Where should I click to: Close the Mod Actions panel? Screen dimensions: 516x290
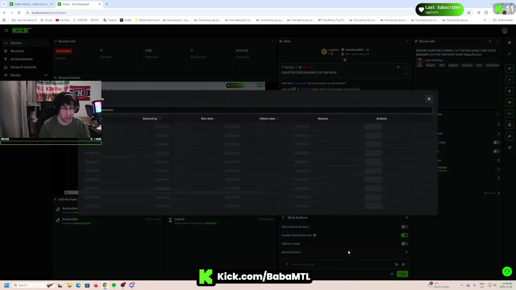click(x=407, y=217)
